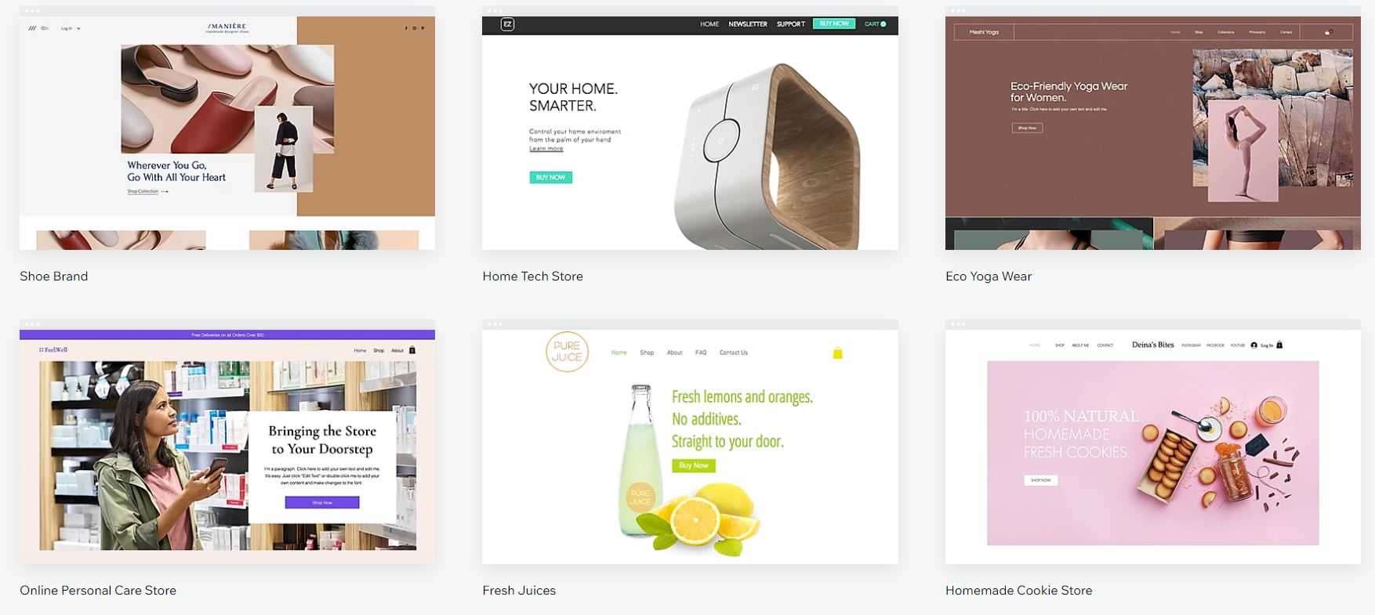This screenshot has width=1375, height=615.
Task: Click the shopping bag icon in Deina's Bites header
Action: [x=1279, y=345]
